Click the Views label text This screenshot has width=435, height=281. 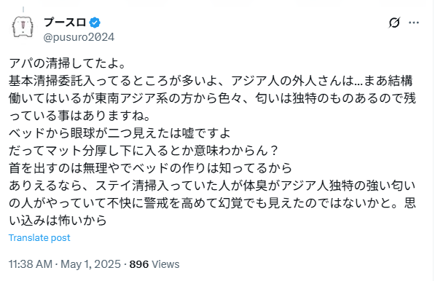tap(165, 264)
